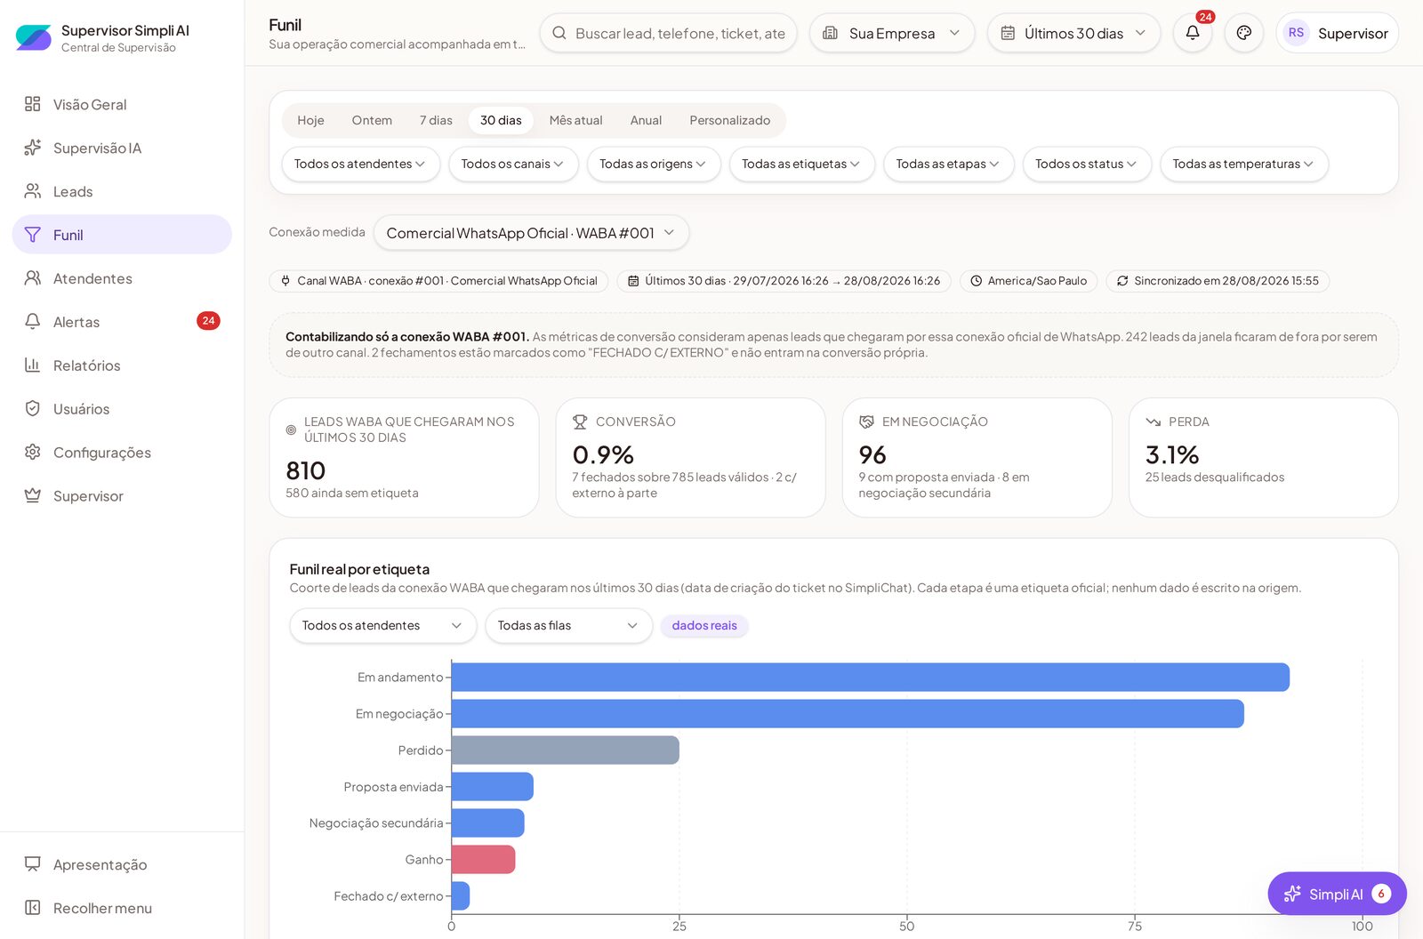Expand Todos os status filter

point(1087,164)
